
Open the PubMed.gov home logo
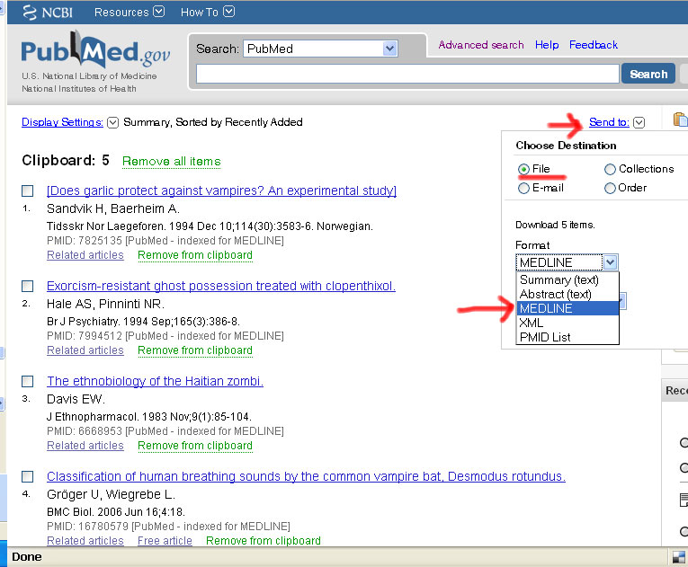tap(95, 50)
